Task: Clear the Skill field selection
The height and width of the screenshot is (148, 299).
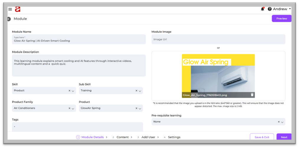Action: click(x=69, y=91)
